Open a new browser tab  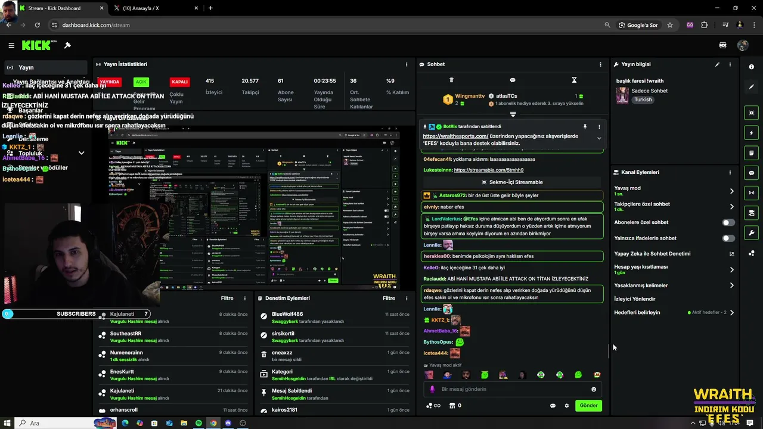click(210, 8)
